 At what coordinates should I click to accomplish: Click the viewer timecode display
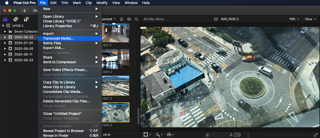[225, 135]
